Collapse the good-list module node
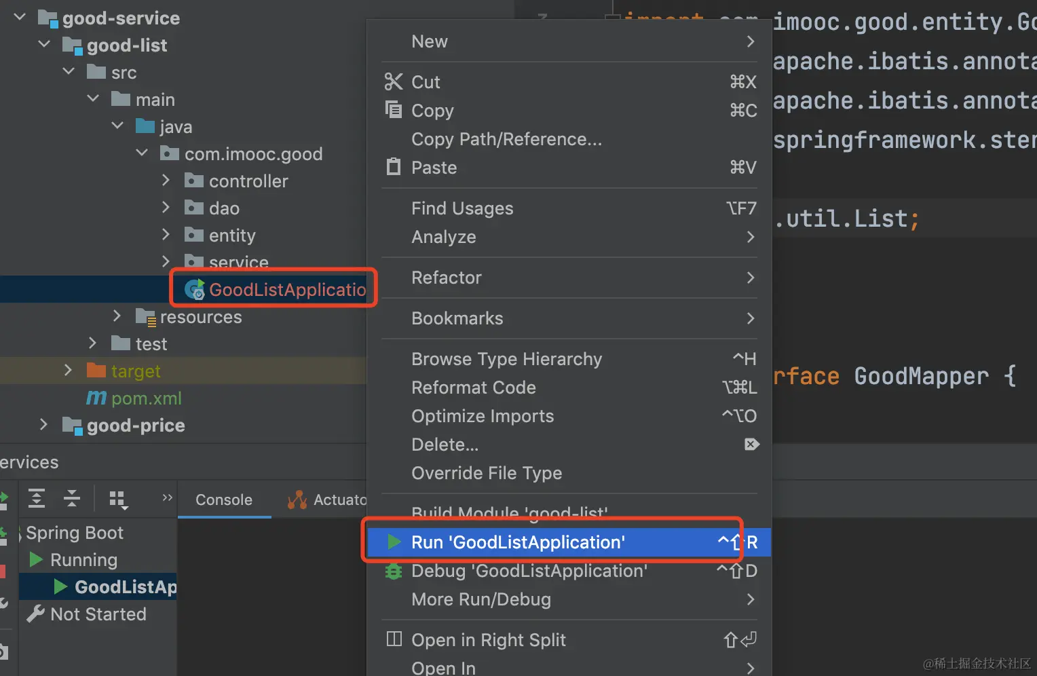This screenshot has width=1037, height=676. (45, 44)
